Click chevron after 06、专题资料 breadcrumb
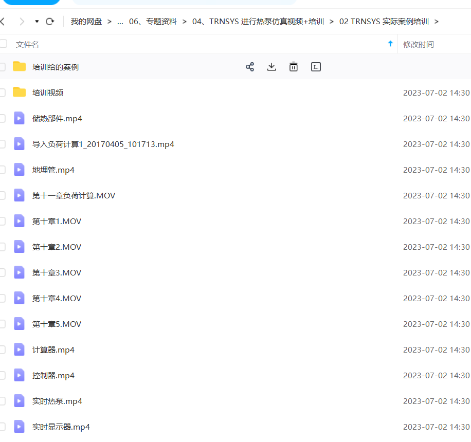 [185, 22]
